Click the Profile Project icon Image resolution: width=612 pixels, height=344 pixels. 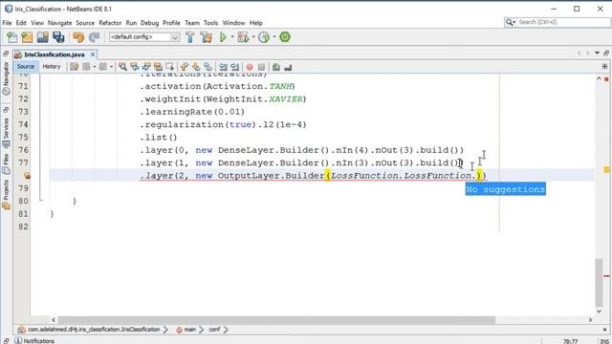click(x=264, y=37)
